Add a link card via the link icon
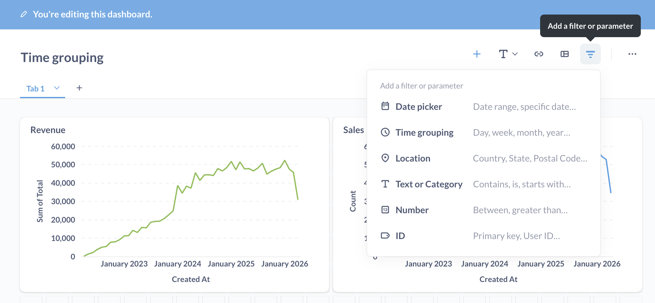This screenshot has width=655, height=303. click(x=539, y=54)
